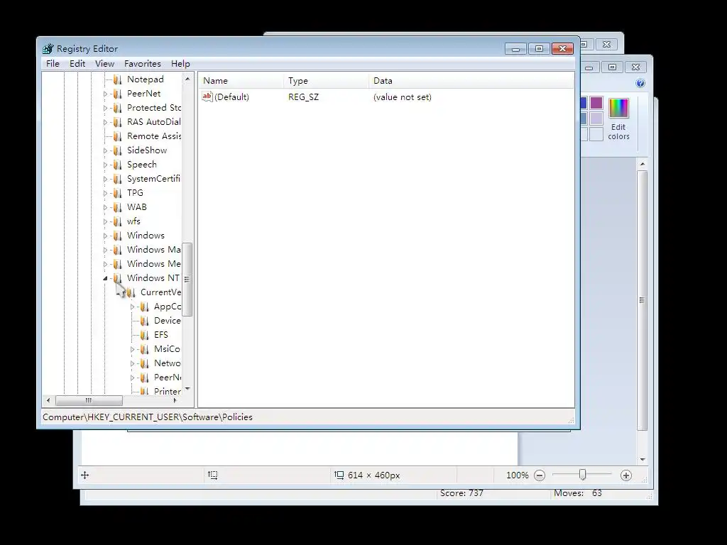Select the TPG folder icon

pos(118,193)
